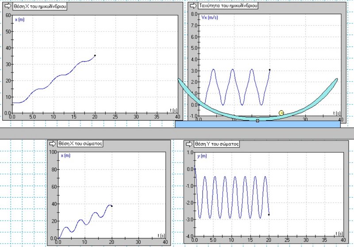Select the yellow ball on the semi-cylinder
The image size is (354, 247).
click(x=281, y=113)
